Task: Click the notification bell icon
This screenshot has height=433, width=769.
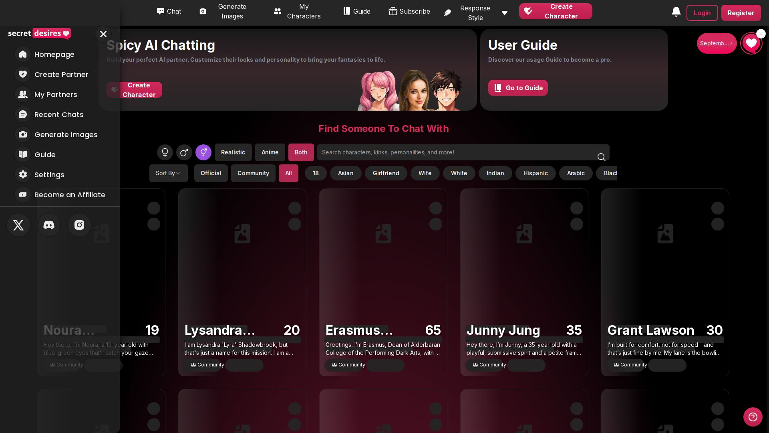Action: 676,12
